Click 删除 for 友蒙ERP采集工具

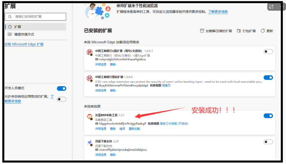(113, 129)
